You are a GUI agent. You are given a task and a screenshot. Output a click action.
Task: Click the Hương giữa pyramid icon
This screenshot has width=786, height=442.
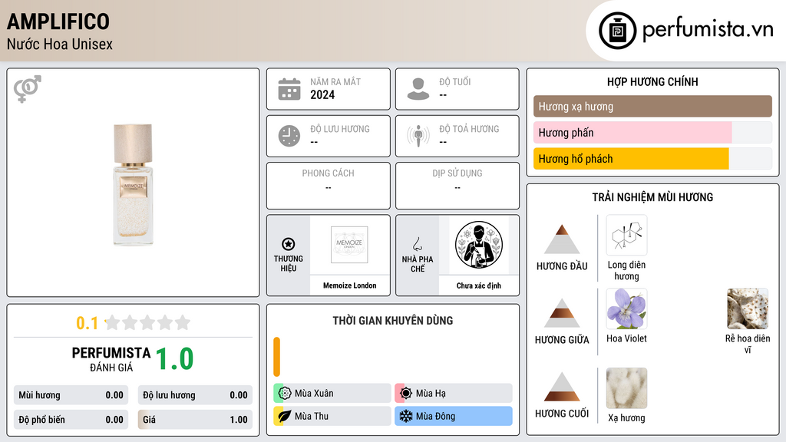[562, 313]
